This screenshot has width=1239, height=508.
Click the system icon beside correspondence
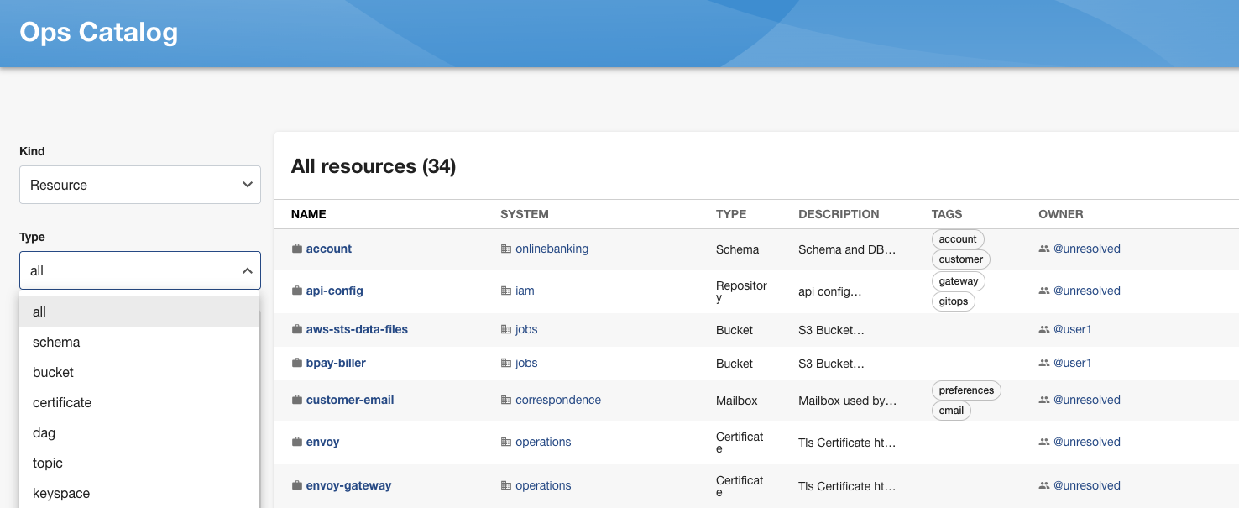505,400
